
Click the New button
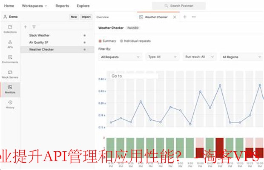tap(74, 17)
